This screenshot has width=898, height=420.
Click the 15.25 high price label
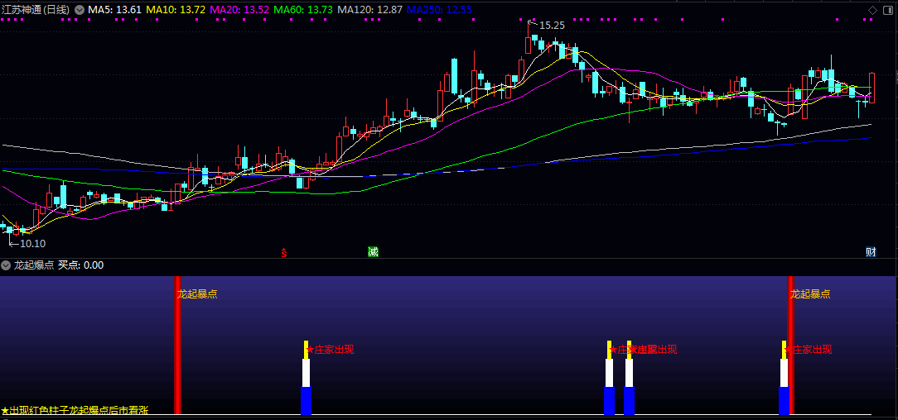[552, 25]
